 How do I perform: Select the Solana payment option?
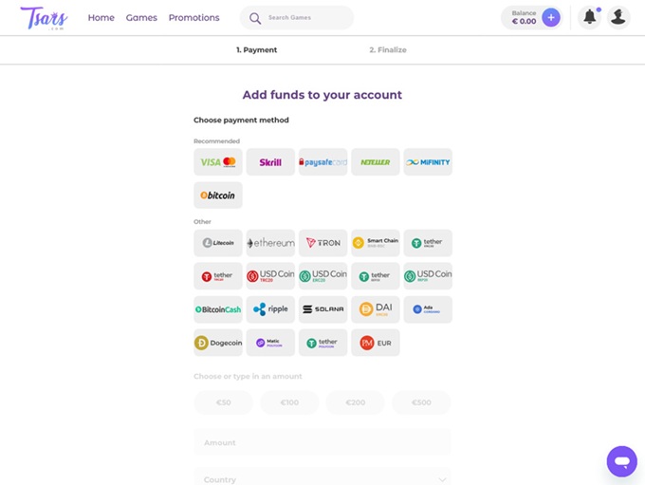(x=322, y=309)
